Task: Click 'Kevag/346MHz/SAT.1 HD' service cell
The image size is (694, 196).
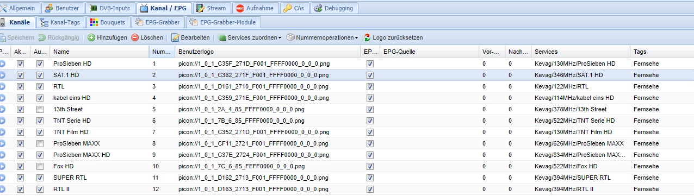Action: point(569,75)
